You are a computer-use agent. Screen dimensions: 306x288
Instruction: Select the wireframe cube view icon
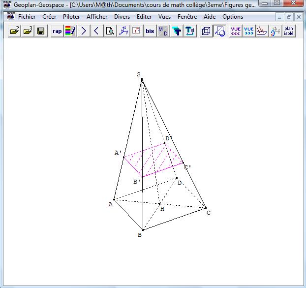click(206, 31)
